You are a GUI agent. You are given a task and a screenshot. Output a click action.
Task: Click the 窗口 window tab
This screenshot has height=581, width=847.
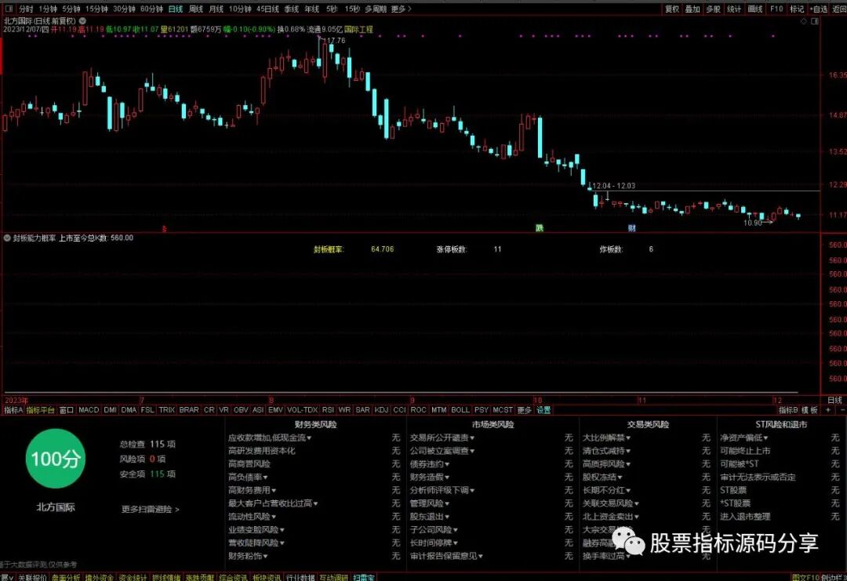point(67,410)
